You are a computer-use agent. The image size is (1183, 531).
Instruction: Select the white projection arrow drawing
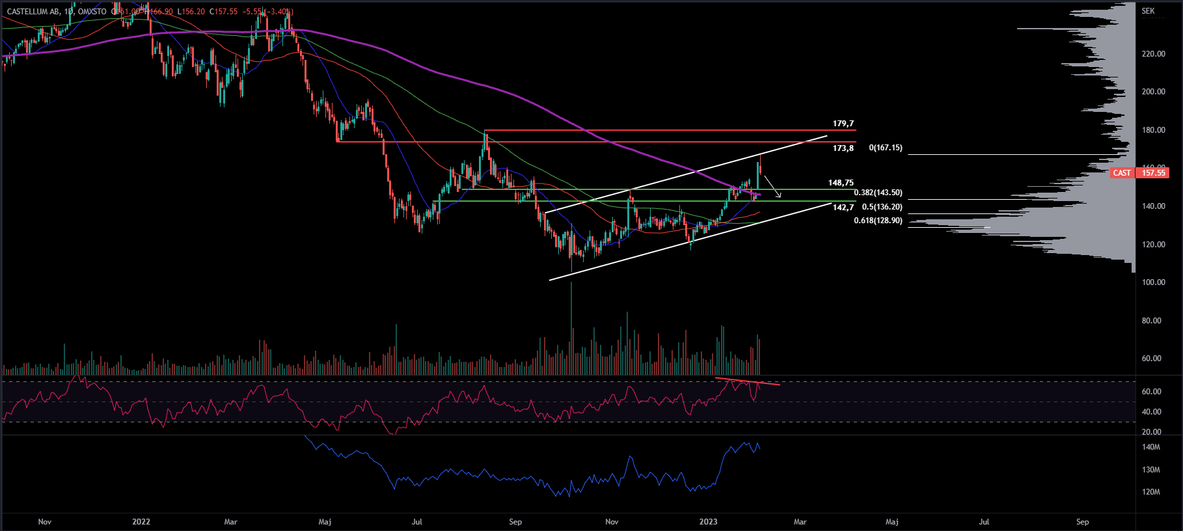click(x=772, y=186)
